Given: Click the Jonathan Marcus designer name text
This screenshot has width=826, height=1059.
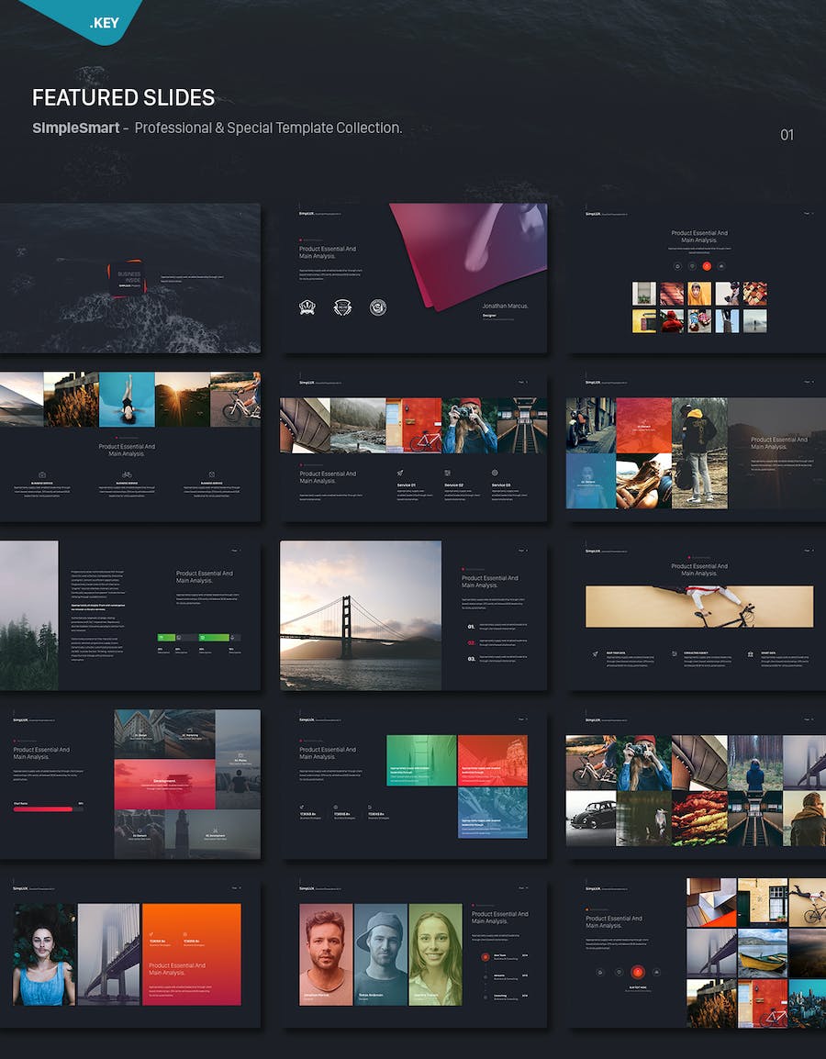Looking at the screenshot, I should coord(505,306).
